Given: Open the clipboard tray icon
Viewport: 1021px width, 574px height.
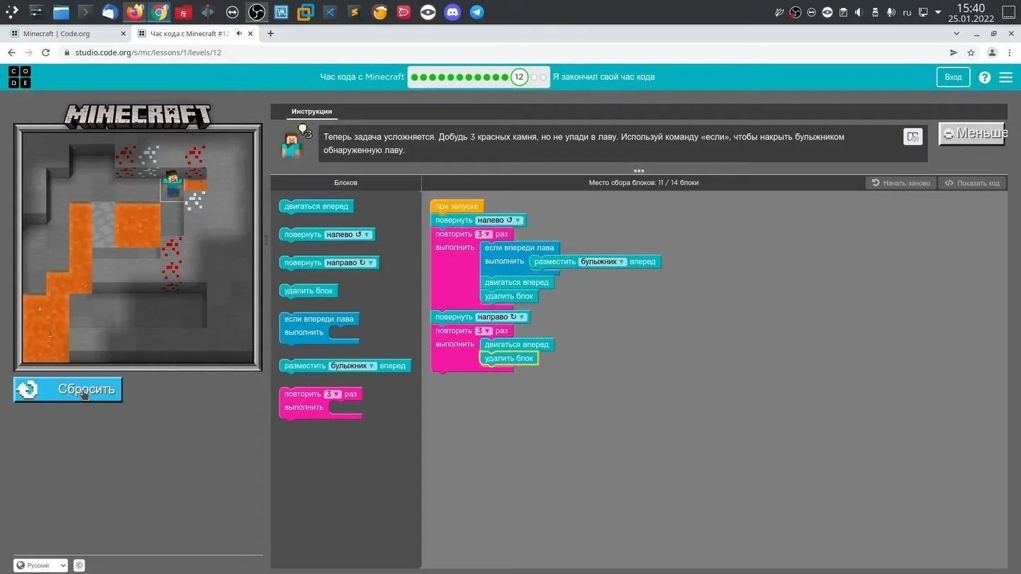Looking at the screenshot, I should (843, 12).
